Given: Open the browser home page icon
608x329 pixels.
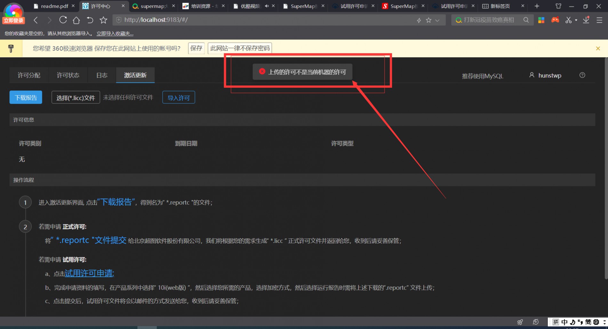Looking at the screenshot, I should tap(76, 20).
